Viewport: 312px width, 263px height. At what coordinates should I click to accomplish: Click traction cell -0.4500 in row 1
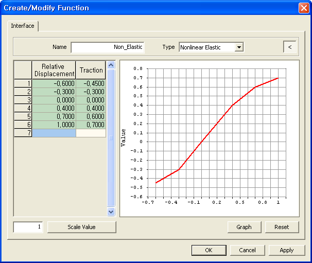91,83
